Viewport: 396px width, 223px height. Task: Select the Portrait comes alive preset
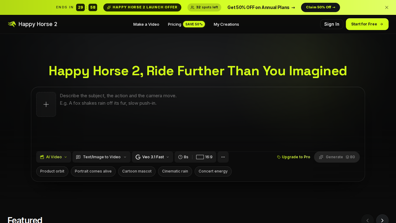pyautogui.click(x=93, y=171)
